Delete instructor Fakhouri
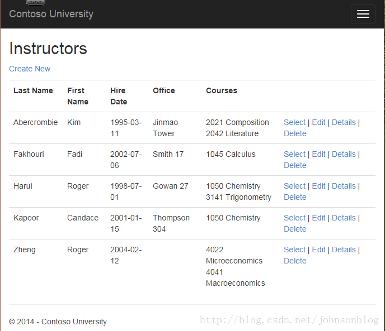 [295, 165]
